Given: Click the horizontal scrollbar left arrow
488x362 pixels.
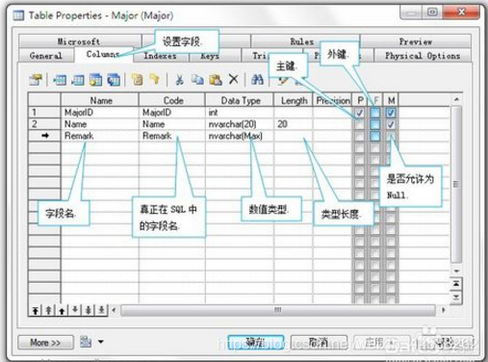Looking at the screenshot, I should pyautogui.click(x=114, y=310).
